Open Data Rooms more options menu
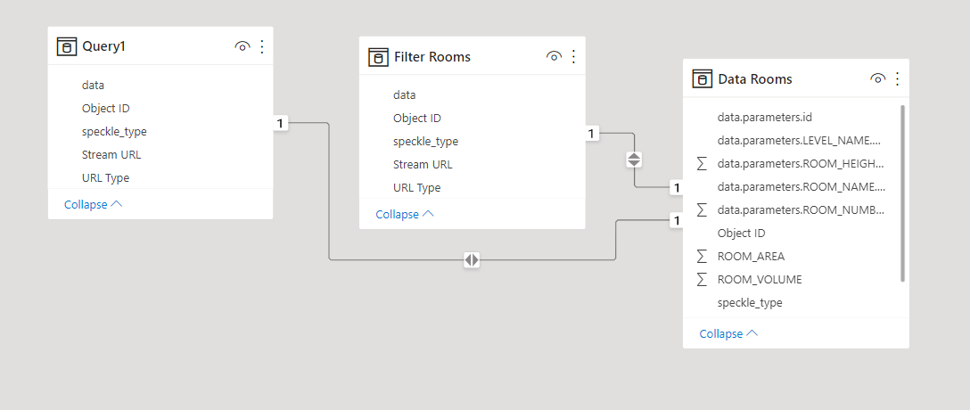The image size is (970, 410). (897, 79)
